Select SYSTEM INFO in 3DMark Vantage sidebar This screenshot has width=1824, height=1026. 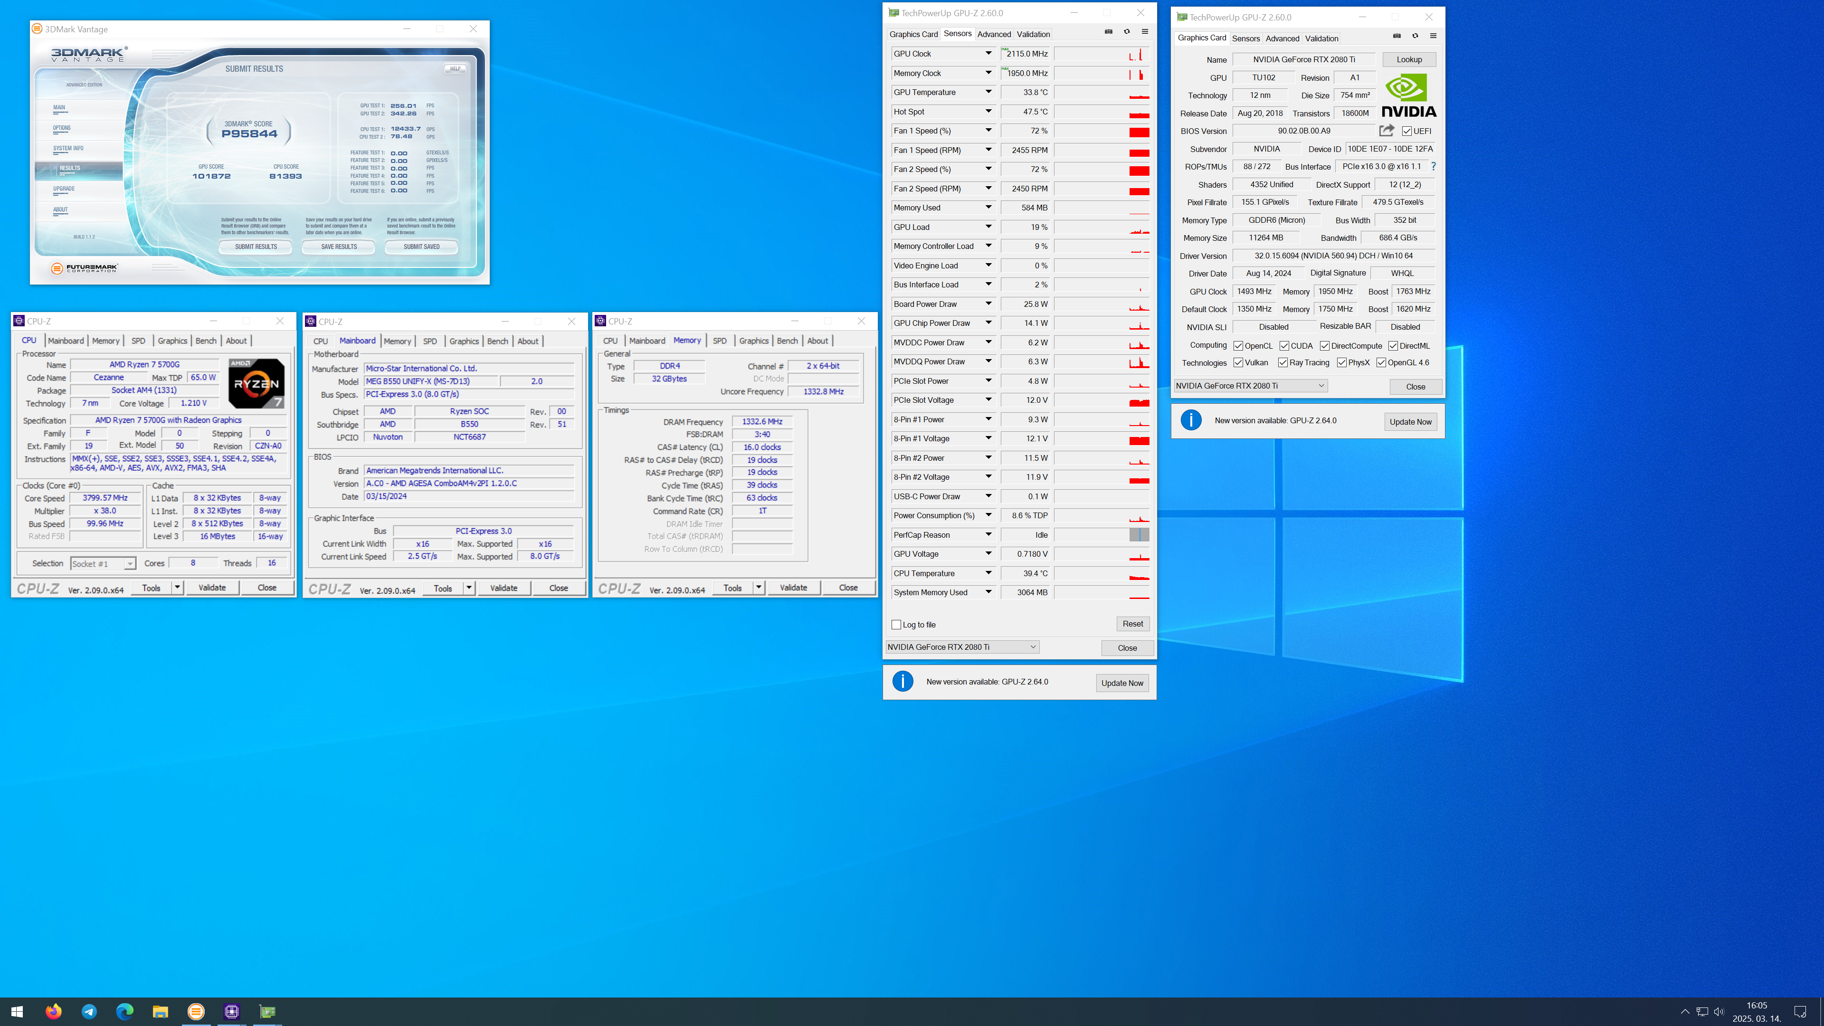pos(68,148)
